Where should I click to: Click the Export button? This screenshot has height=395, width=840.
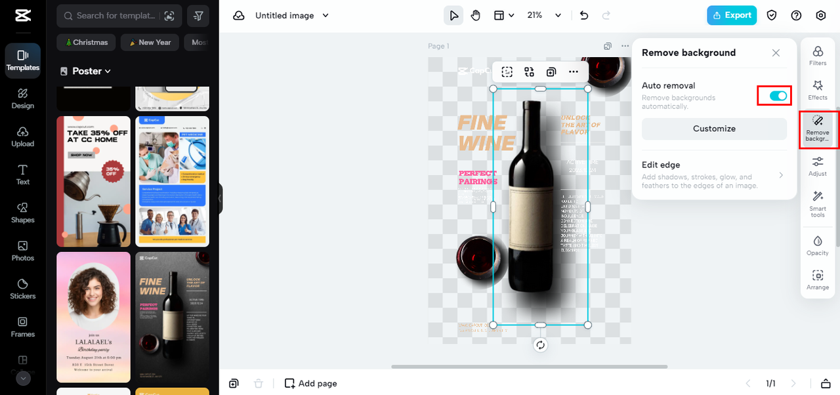coord(731,15)
